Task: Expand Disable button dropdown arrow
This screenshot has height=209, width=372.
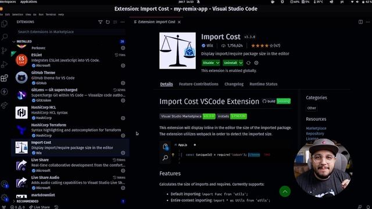Action: (217, 63)
